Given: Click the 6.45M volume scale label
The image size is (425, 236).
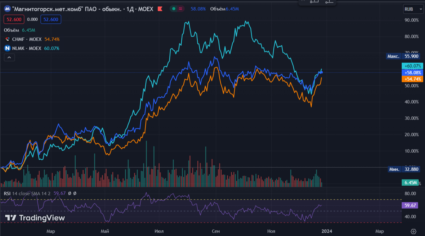Looking at the screenshot, I should 410,182.
